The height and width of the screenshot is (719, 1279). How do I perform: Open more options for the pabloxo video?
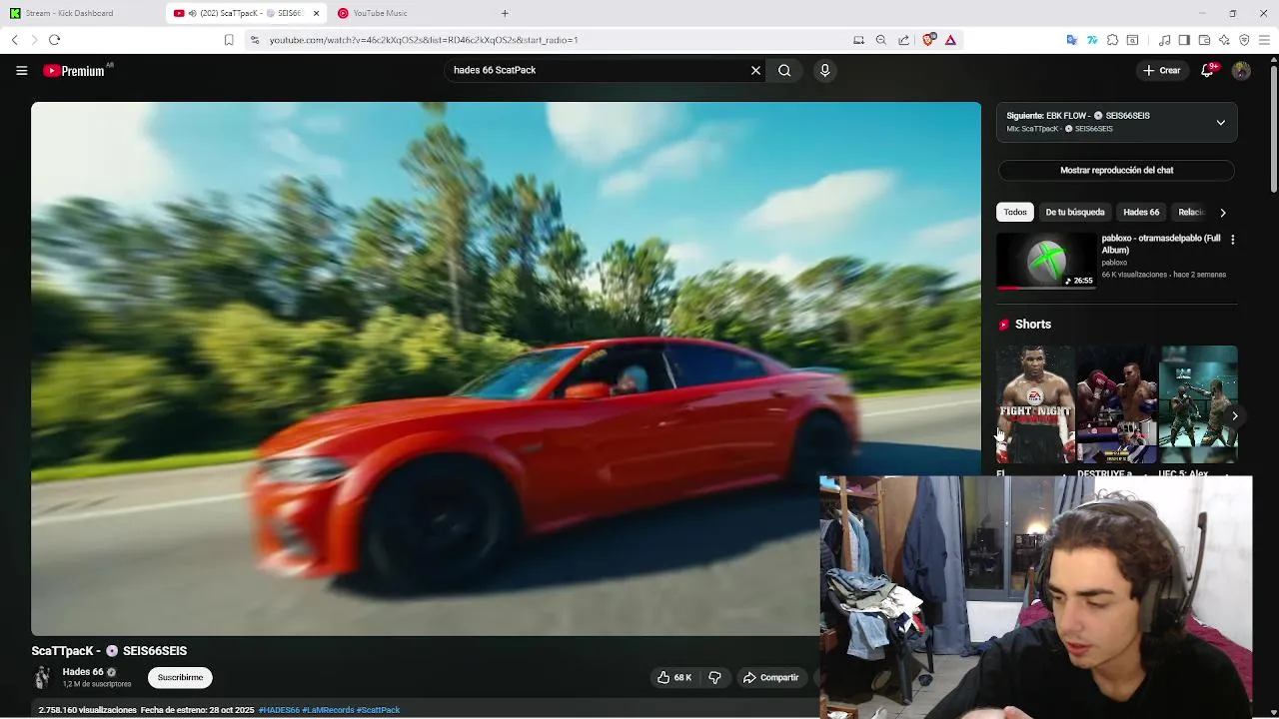point(1232,240)
